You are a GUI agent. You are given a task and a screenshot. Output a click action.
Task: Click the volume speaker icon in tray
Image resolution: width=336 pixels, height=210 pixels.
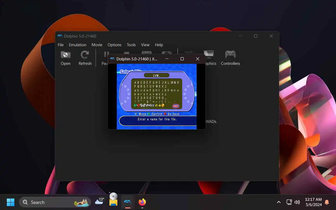[297, 202]
